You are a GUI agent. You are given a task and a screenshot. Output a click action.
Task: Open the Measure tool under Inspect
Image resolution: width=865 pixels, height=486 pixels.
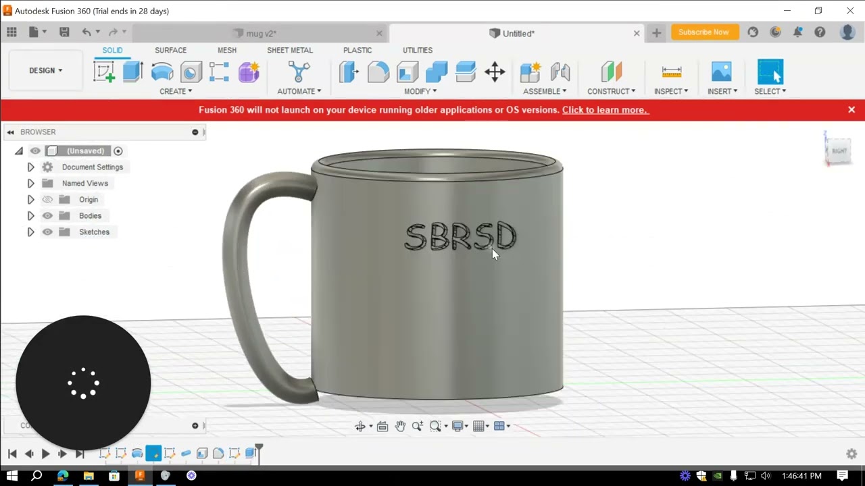pyautogui.click(x=671, y=72)
